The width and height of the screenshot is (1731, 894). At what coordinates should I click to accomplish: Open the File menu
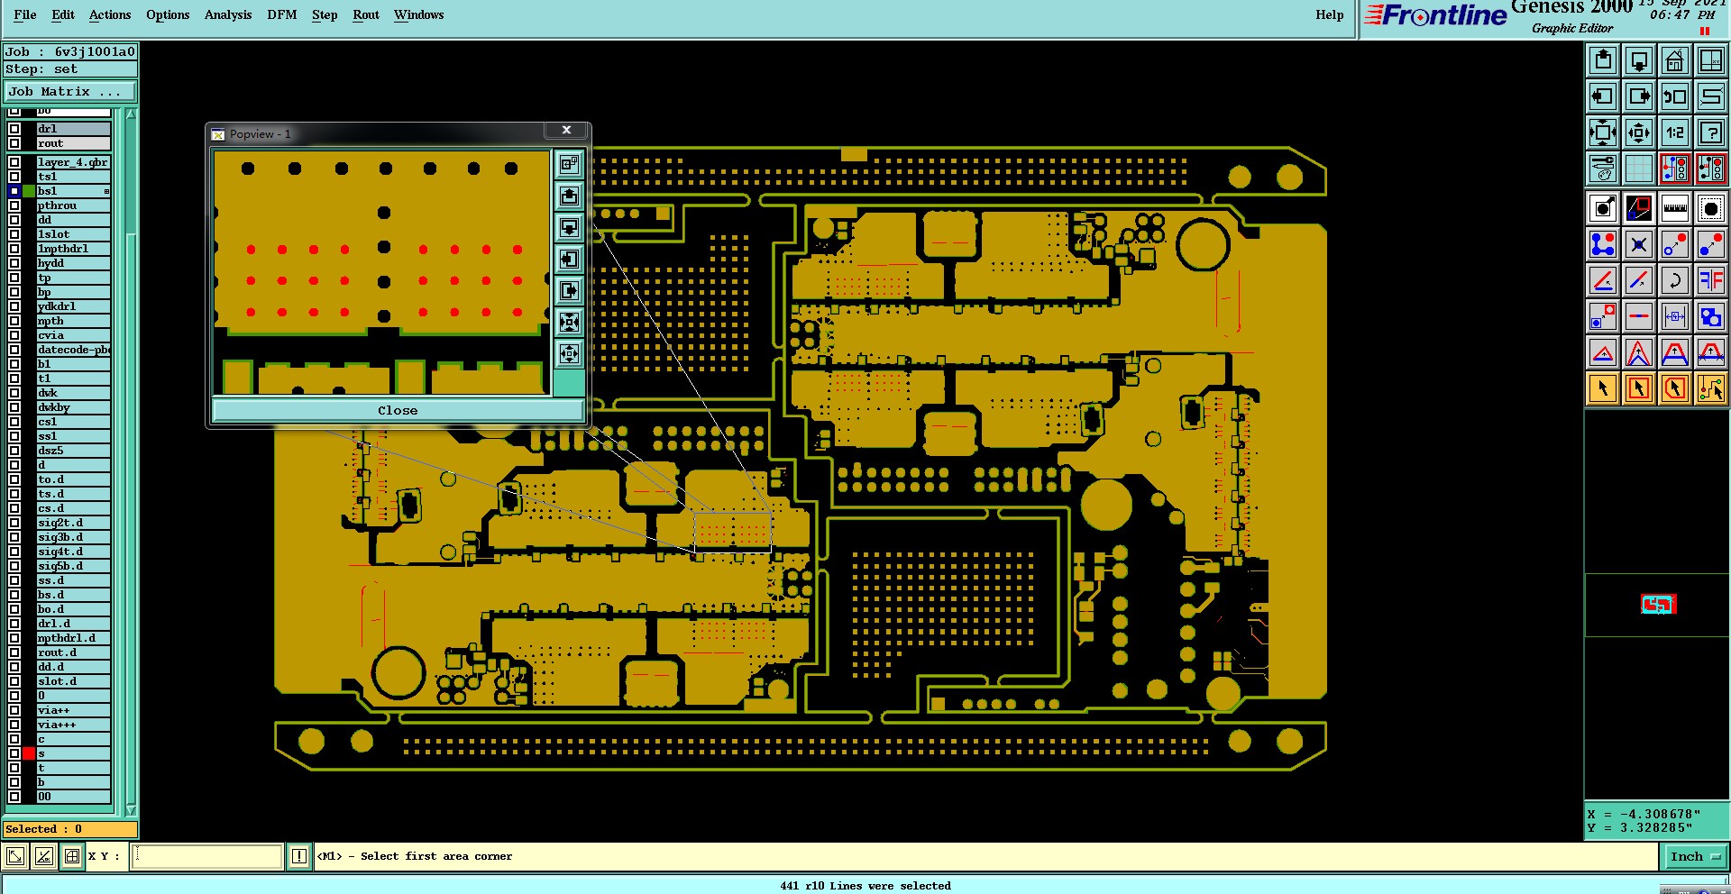[x=25, y=14]
